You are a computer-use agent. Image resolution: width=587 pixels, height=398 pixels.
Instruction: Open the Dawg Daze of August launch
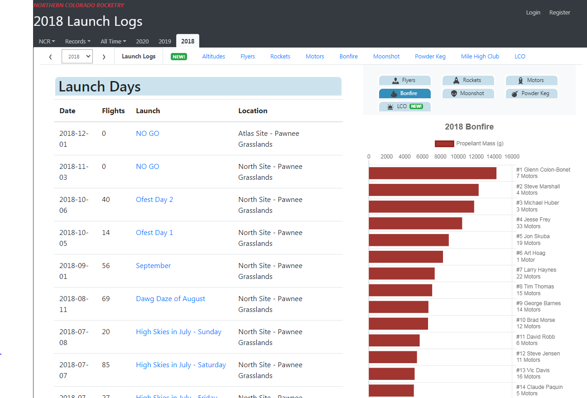[x=170, y=299]
